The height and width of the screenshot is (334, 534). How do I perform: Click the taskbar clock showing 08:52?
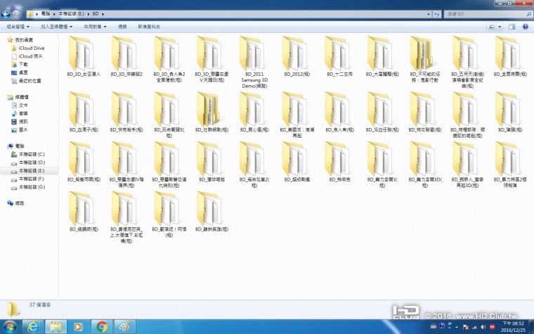pos(514,326)
